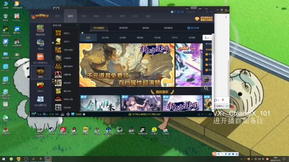This screenshot has width=289, height=162.
Task: Filter by ORPG category
Action: [174, 37]
